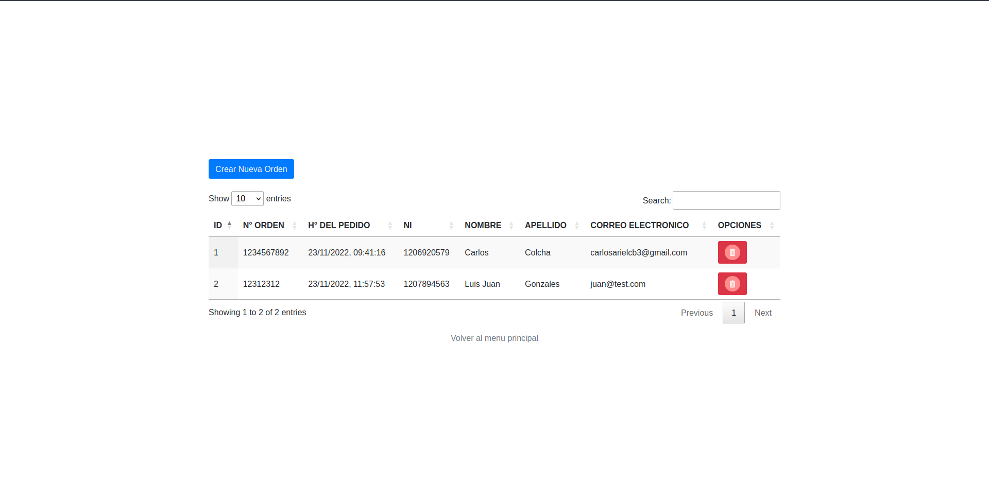Click inside the Search field
The height and width of the screenshot is (498, 989).
[726, 200]
